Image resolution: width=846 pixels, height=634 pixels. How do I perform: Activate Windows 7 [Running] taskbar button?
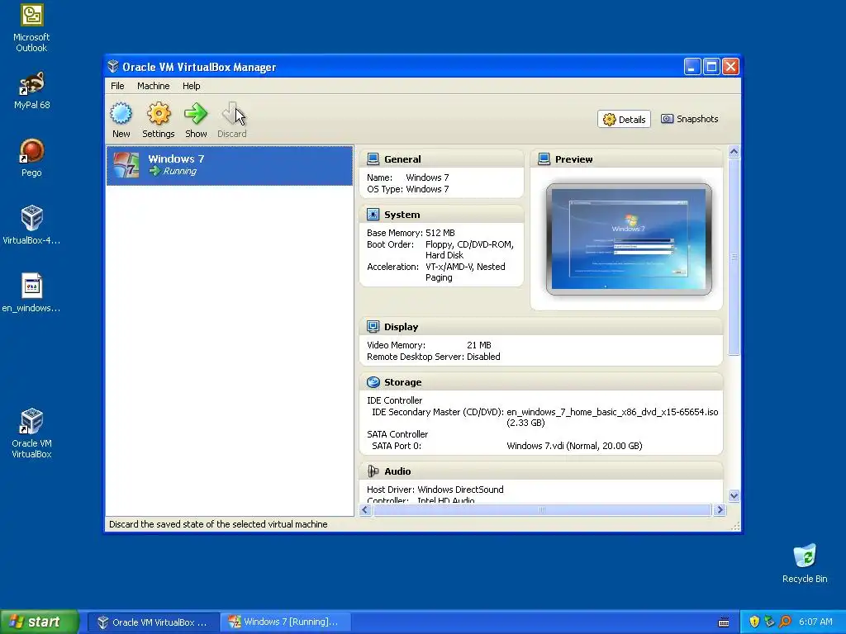[285, 622]
